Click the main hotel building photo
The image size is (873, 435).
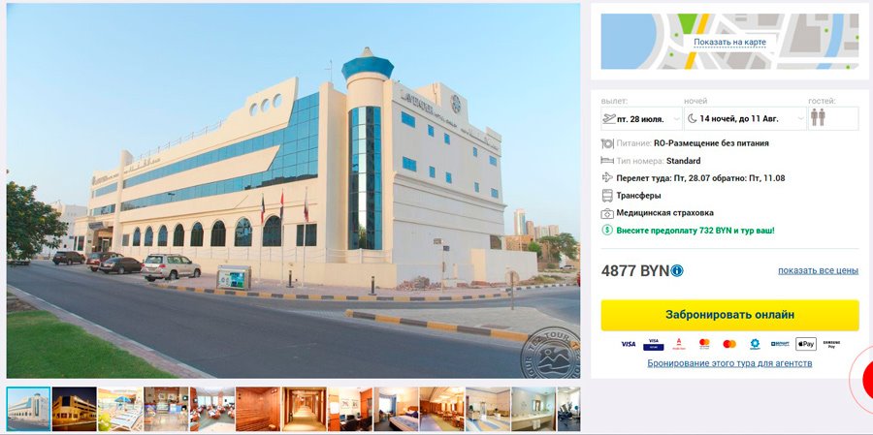tap(293, 191)
